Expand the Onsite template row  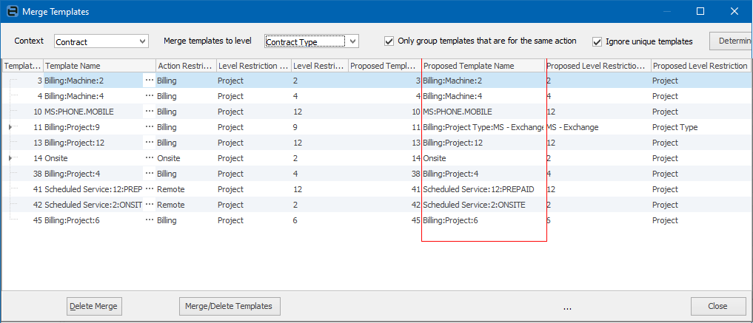point(10,158)
